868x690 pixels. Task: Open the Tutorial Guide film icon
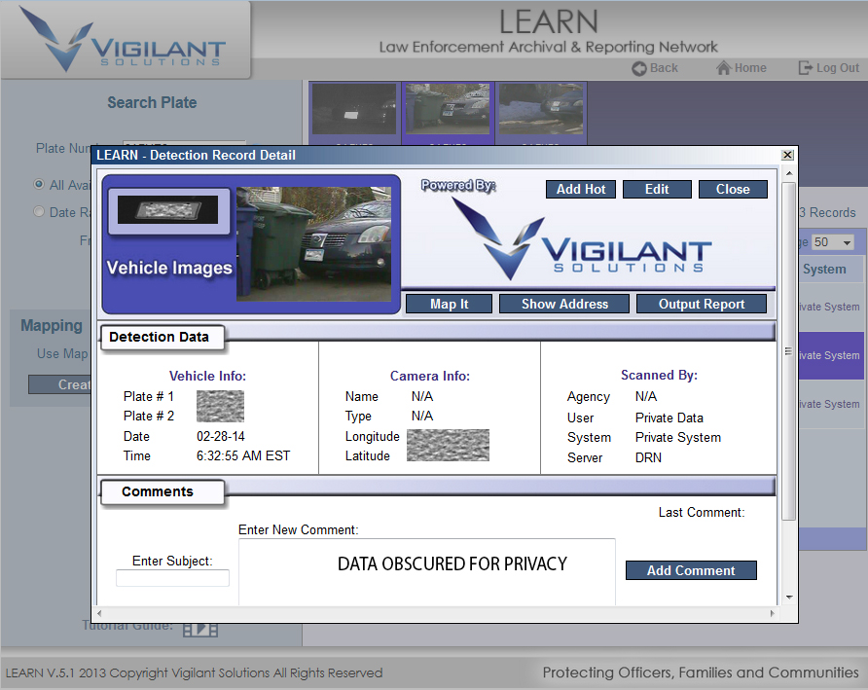coord(200,629)
